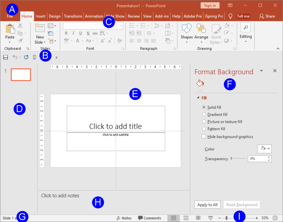Collapse the Fill section
Screen dimensions: 283x222
(x=198, y=98)
